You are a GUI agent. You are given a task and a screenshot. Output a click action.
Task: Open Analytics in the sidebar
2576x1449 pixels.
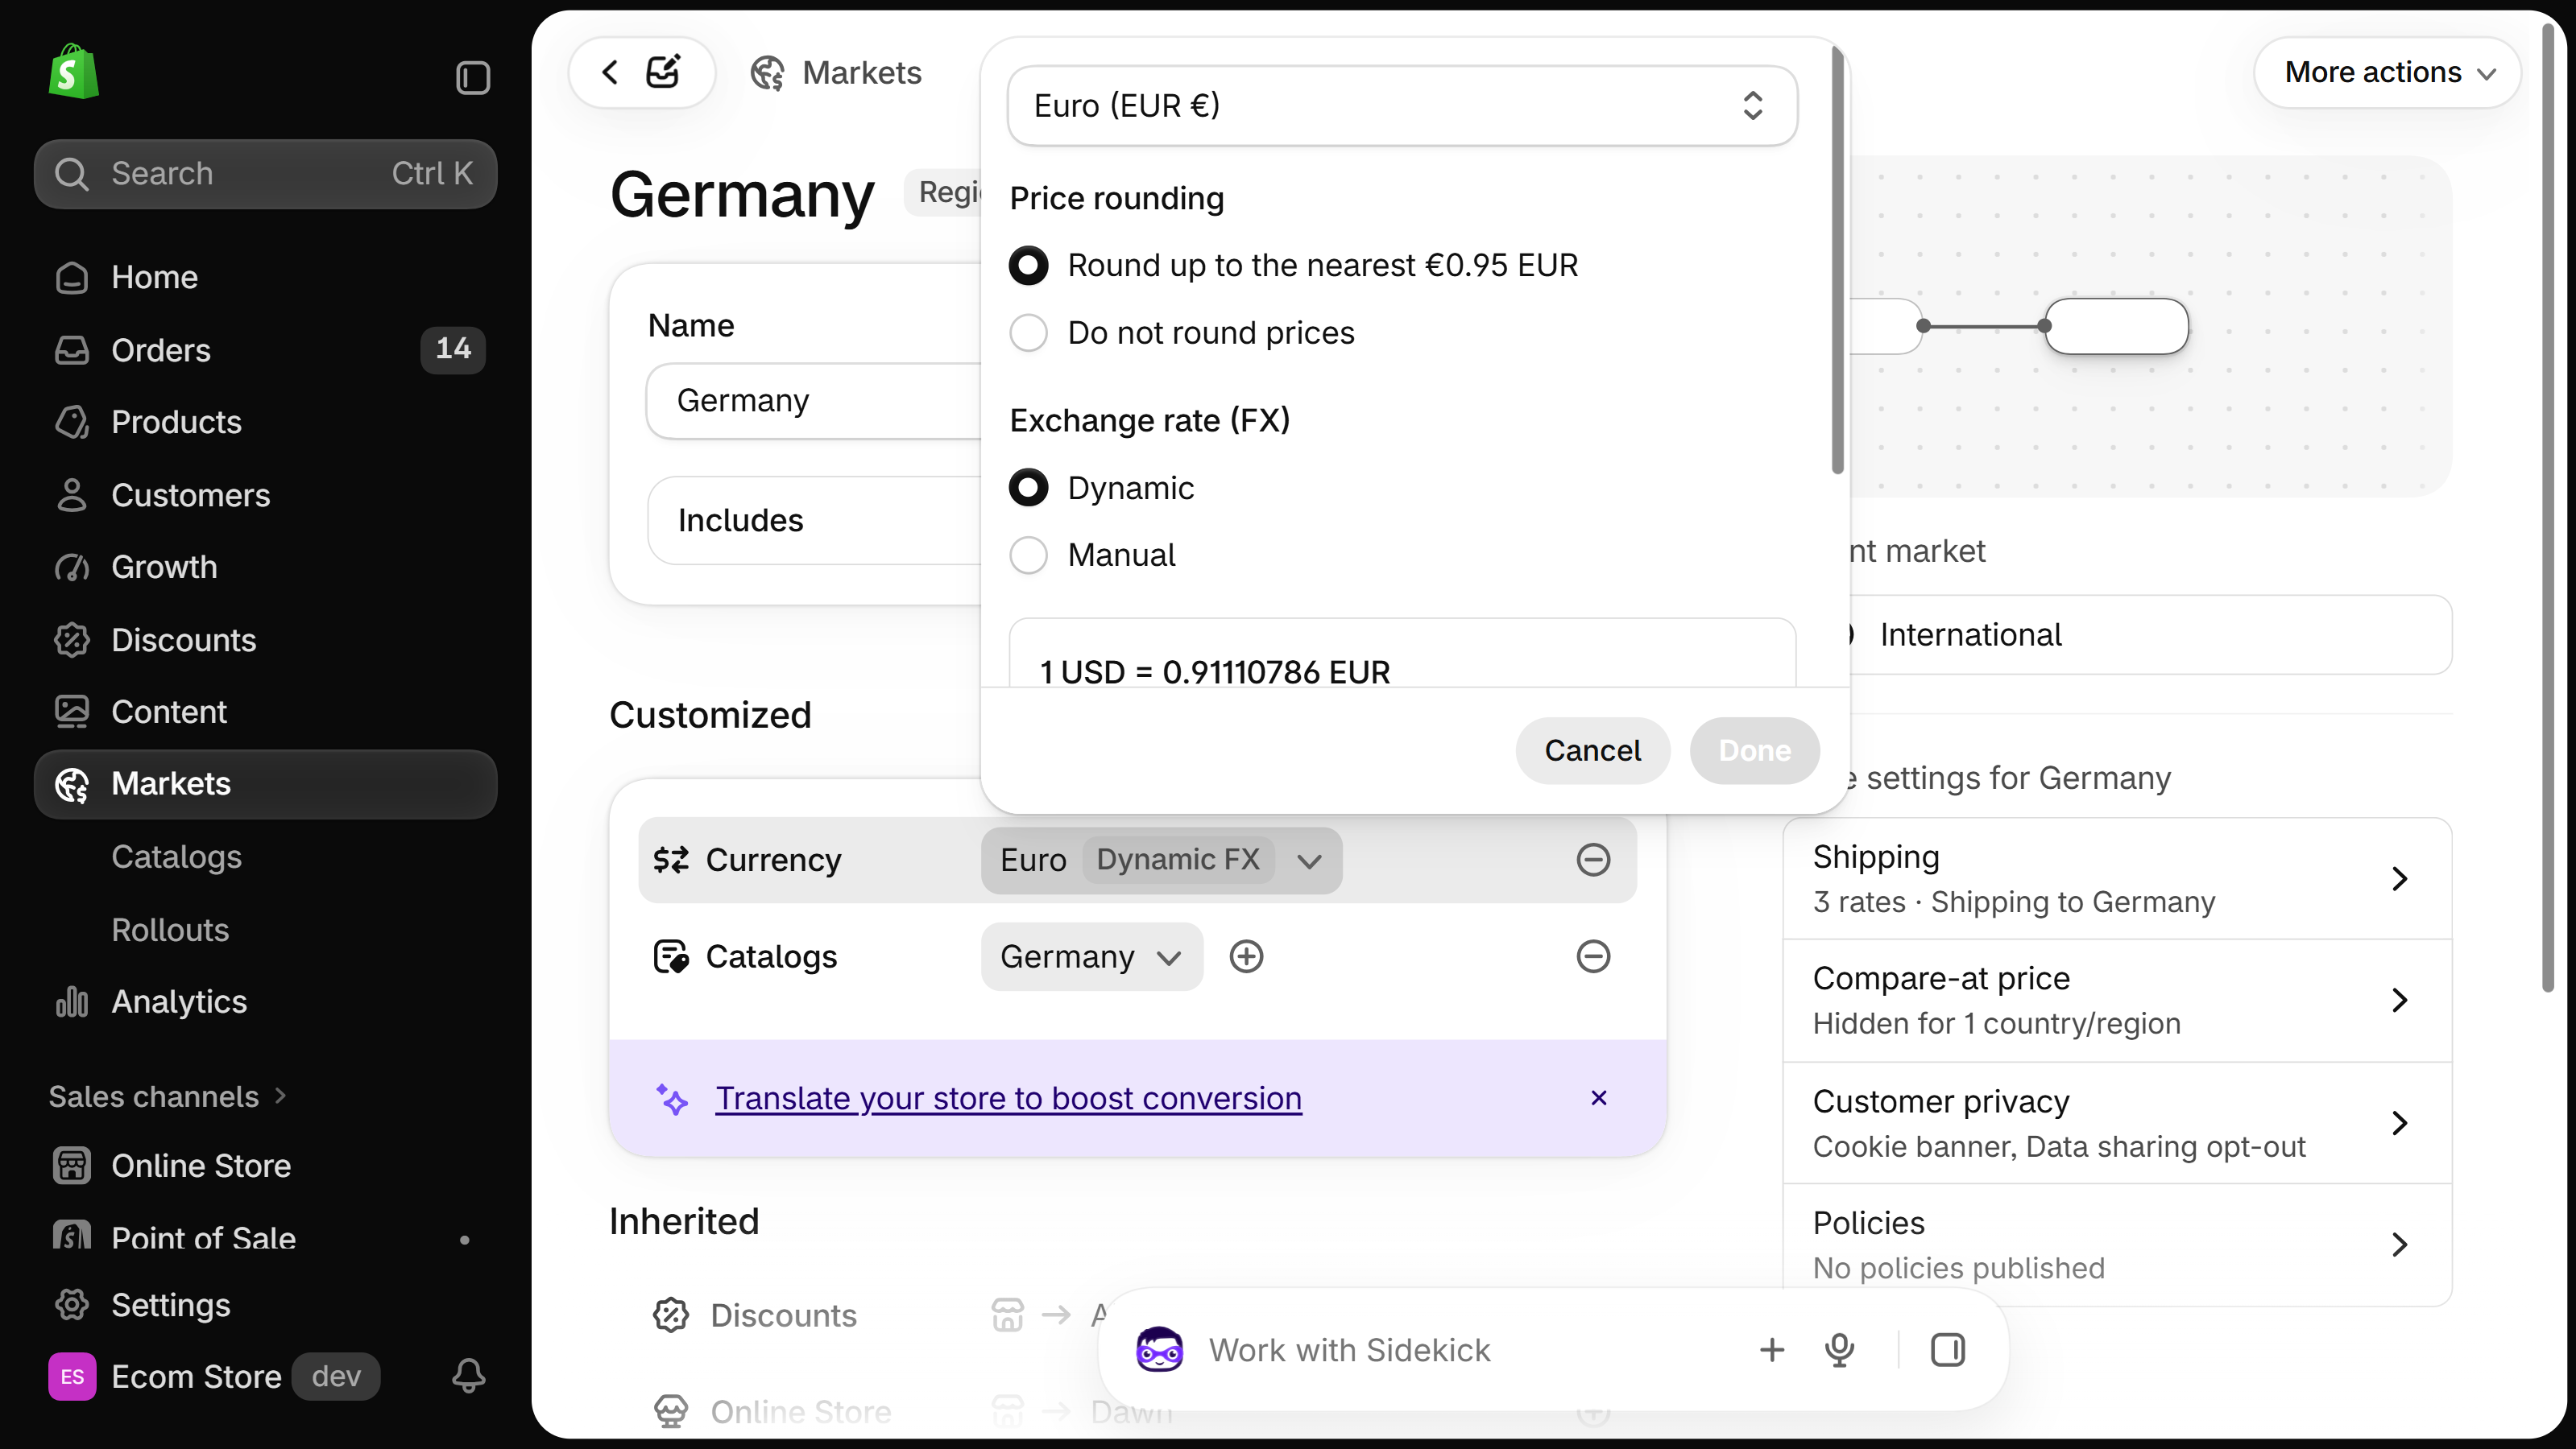(265, 1001)
